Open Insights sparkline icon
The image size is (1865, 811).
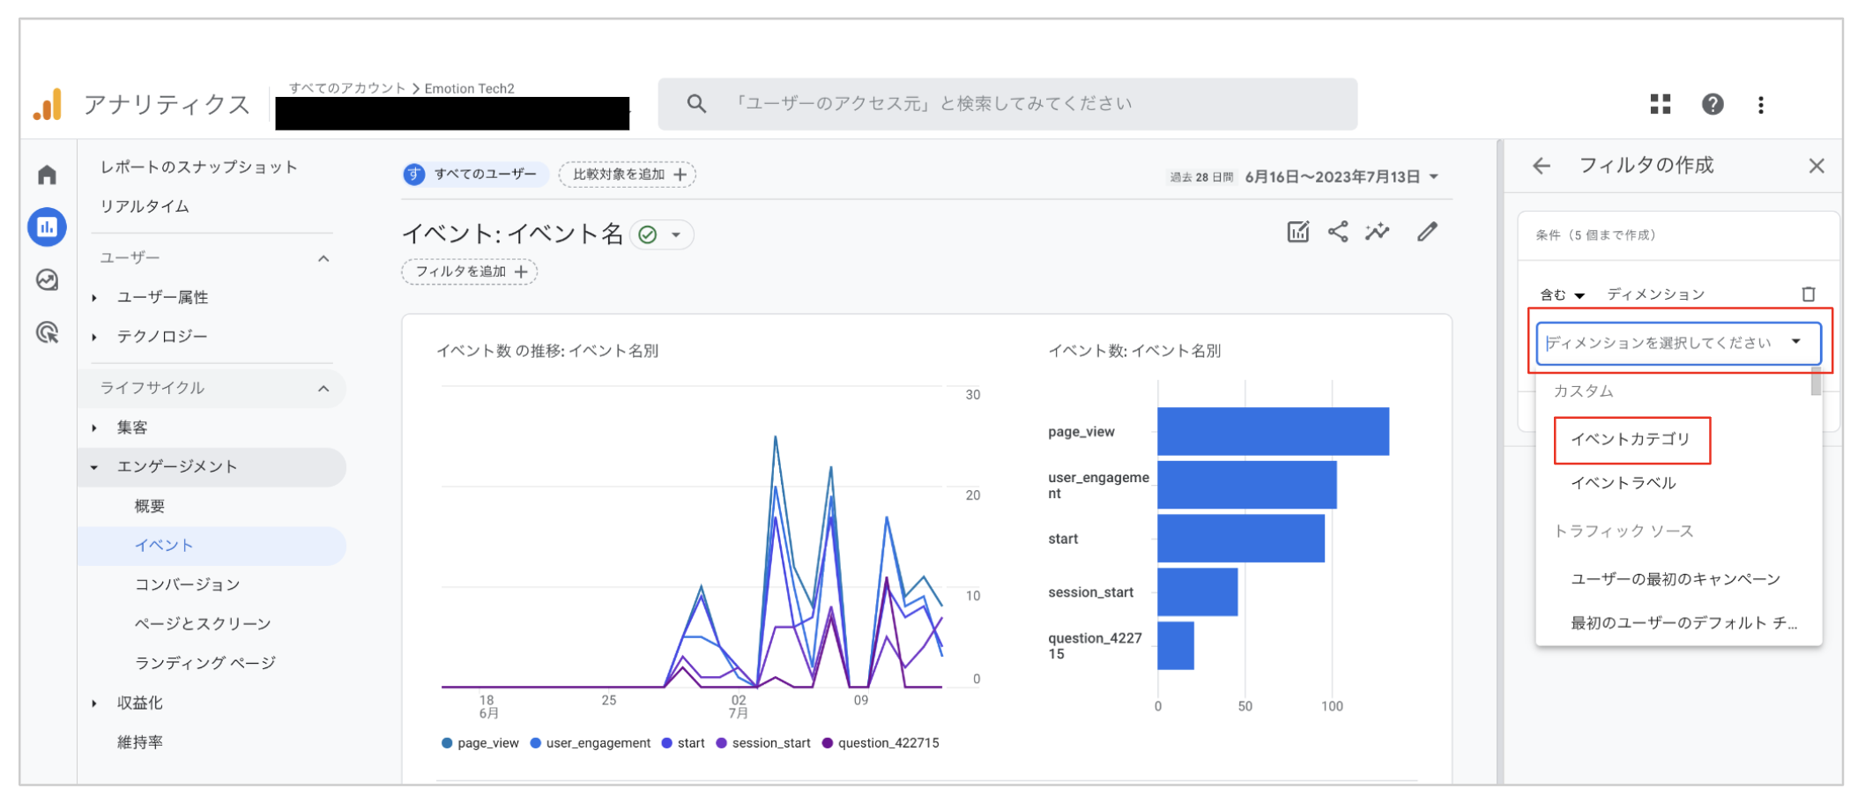[x=1378, y=232]
